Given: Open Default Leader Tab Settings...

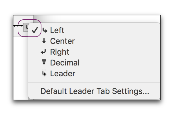Looking at the screenshot, I should [95, 91].
